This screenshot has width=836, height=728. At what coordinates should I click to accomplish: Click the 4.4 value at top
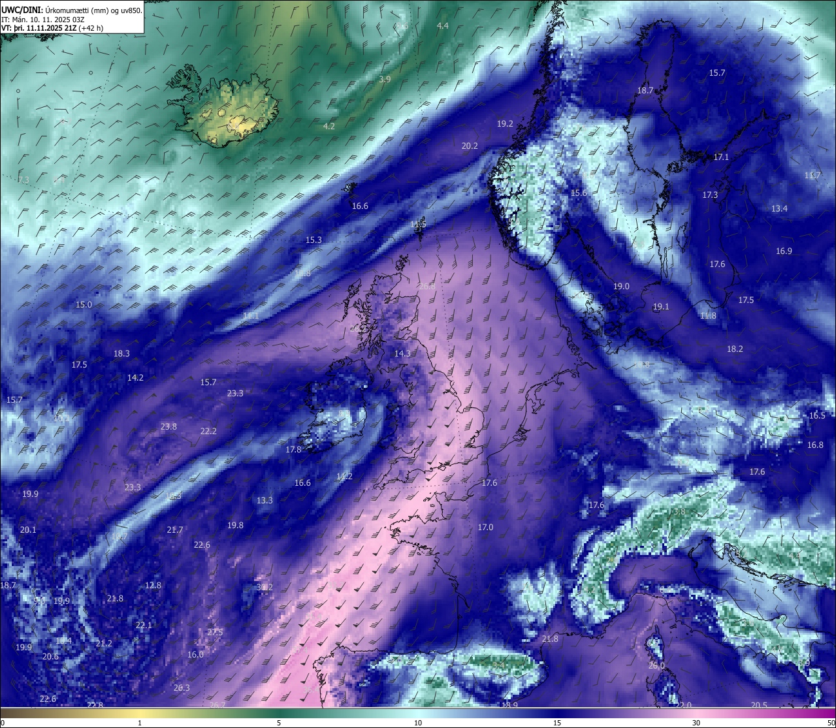pyautogui.click(x=443, y=25)
